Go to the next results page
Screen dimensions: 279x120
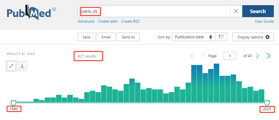click(257, 56)
